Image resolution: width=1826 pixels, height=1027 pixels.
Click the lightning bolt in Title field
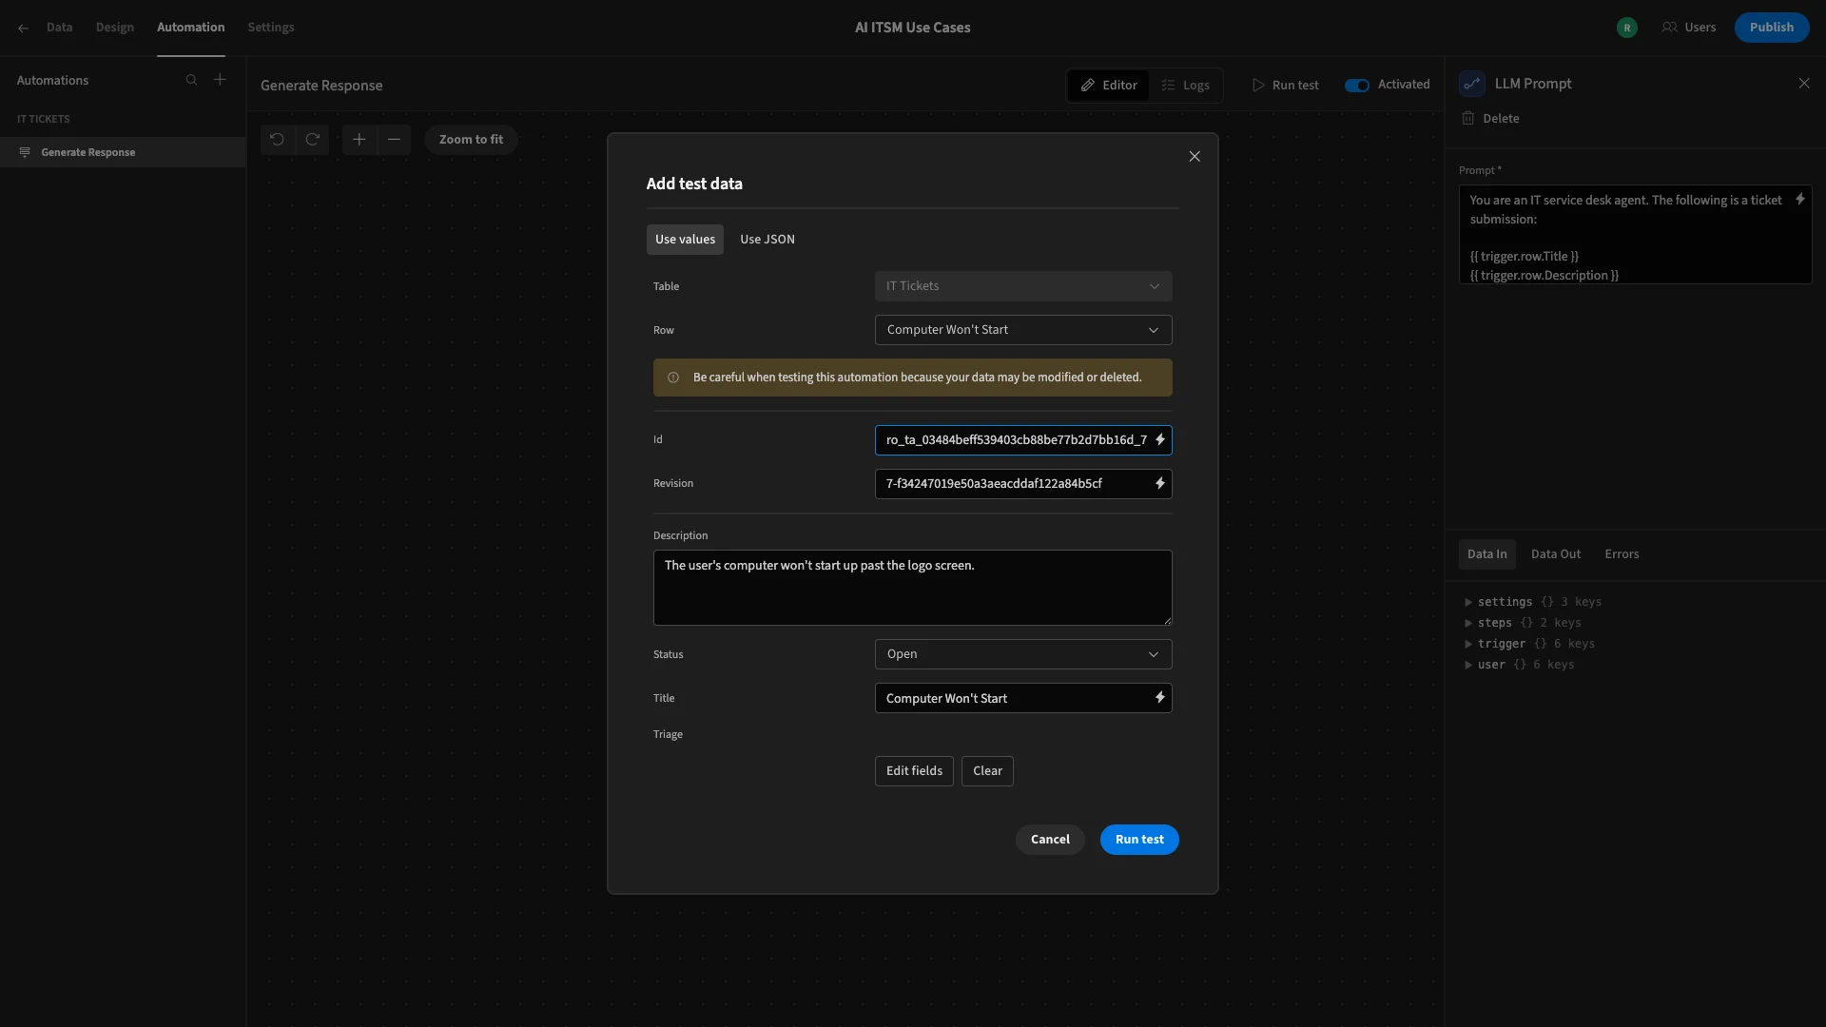pos(1159,698)
